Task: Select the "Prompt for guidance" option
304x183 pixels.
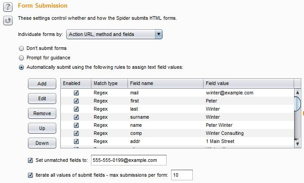Action: click(x=21, y=58)
